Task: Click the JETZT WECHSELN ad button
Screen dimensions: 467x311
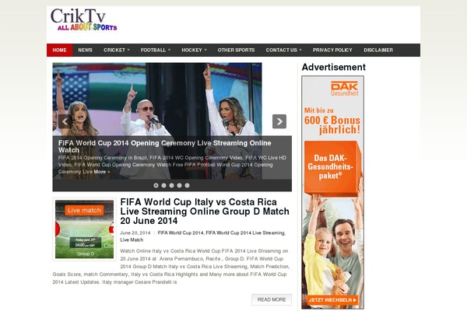Action: tap(332, 299)
